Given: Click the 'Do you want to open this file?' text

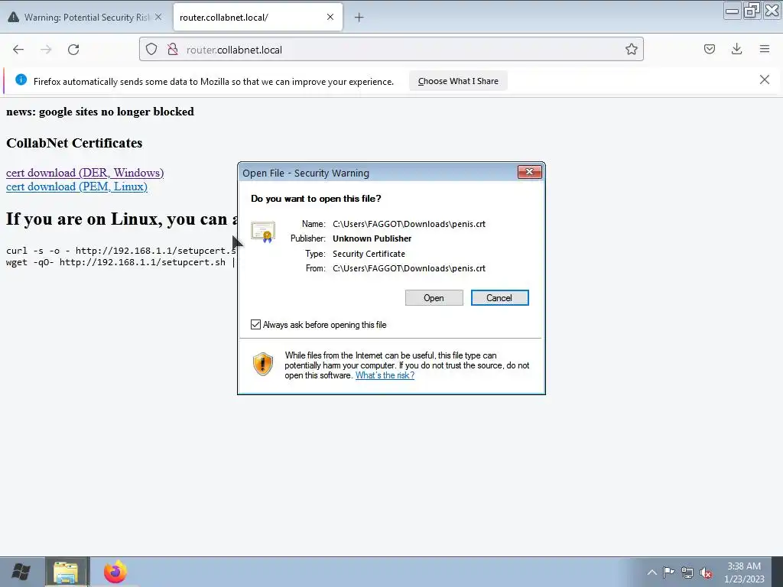Looking at the screenshot, I should click(x=316, y=199).
